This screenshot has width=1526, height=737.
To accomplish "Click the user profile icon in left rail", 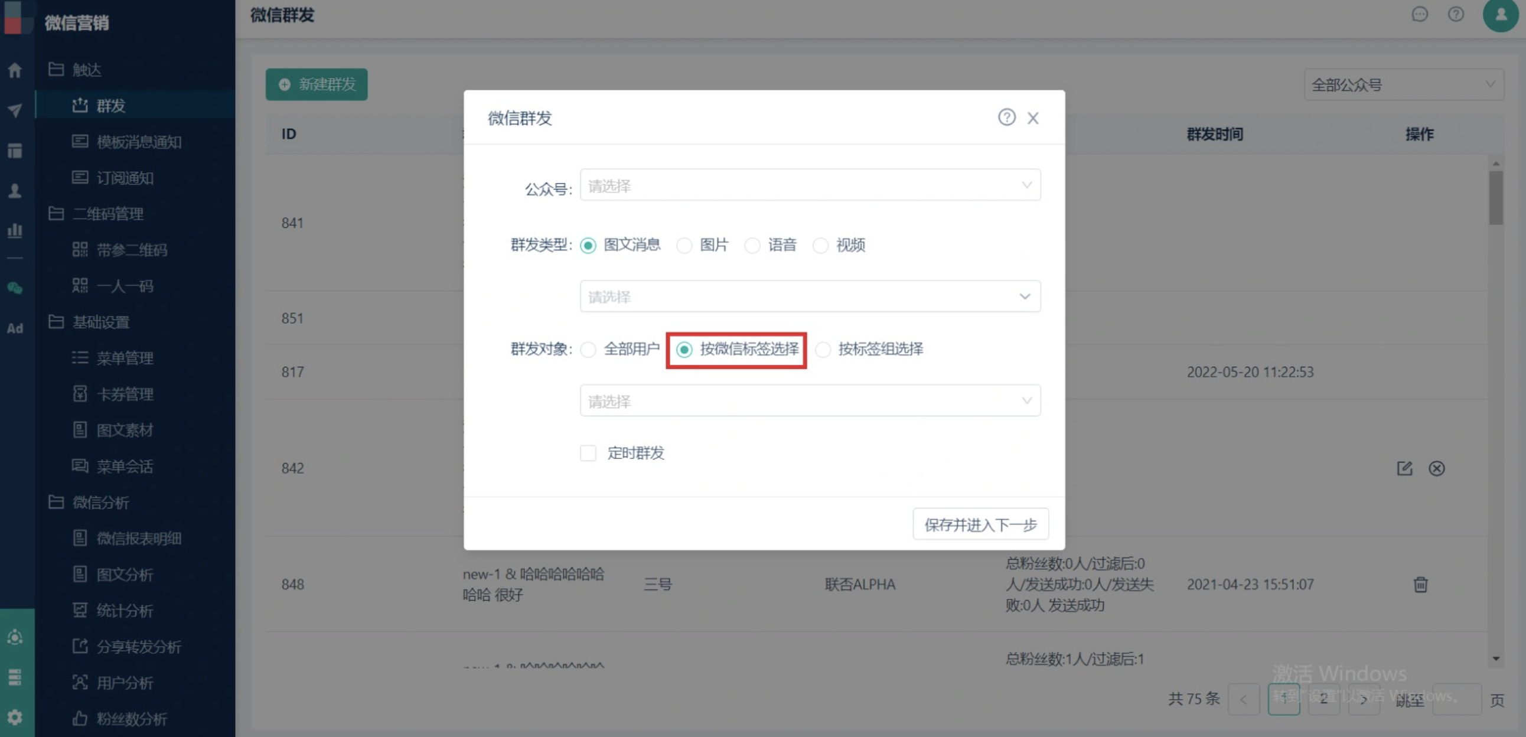I will [15, 191].
